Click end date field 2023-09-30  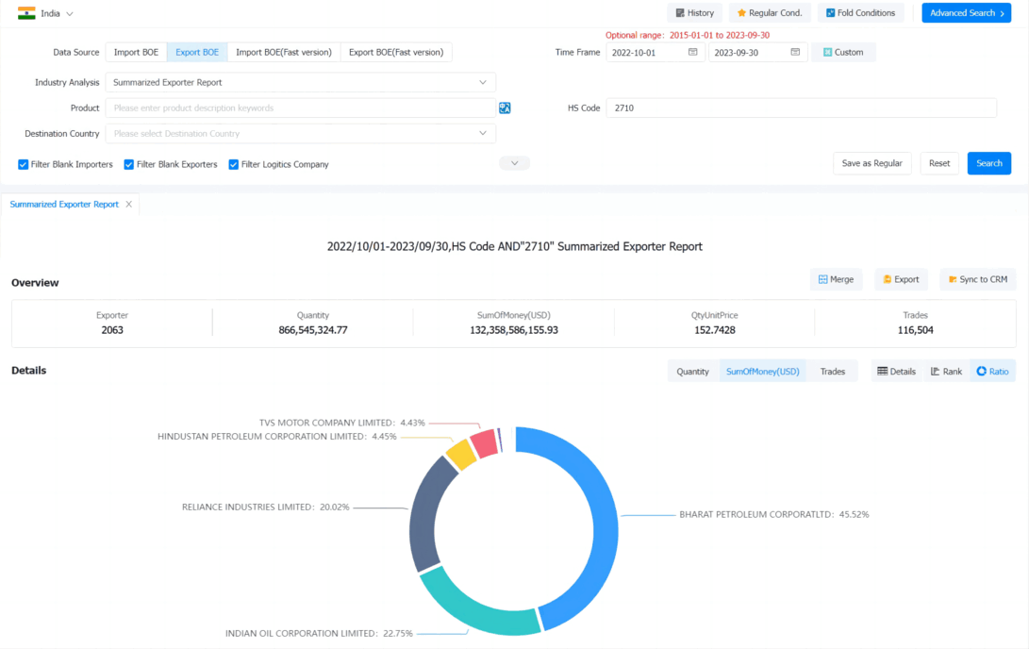(x=756, y=53)
